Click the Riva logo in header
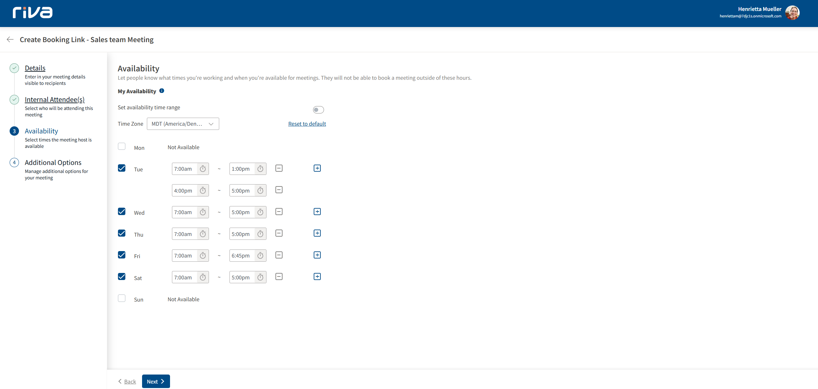Image resolution: width=818 pixels, height=389 pixels. 32,13
